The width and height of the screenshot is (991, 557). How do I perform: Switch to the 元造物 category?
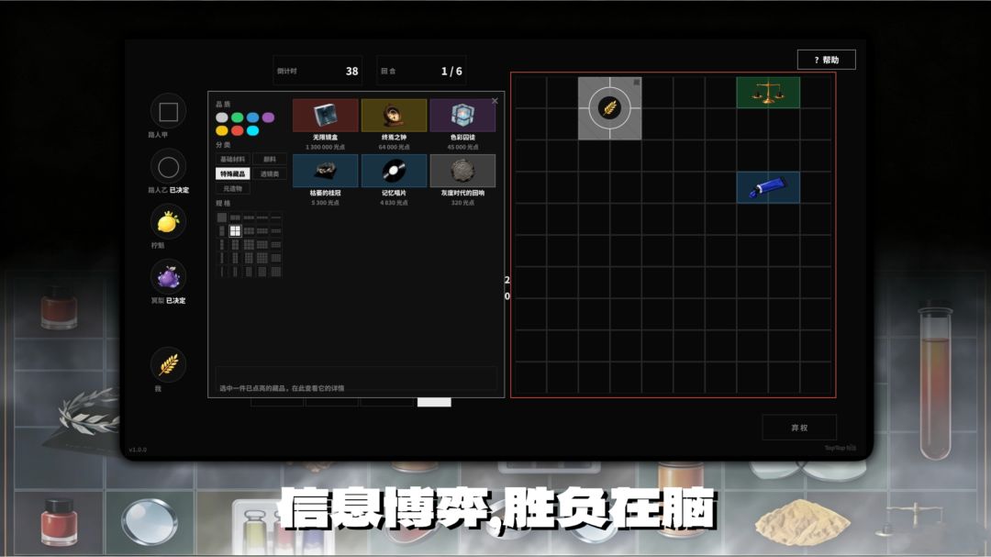[x=232, y=188]
